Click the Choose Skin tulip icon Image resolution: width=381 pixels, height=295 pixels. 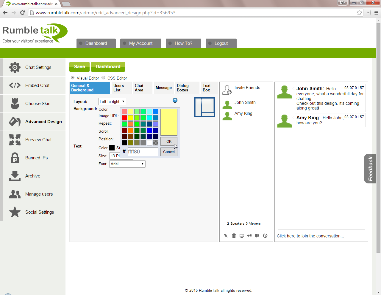(15, 104)
